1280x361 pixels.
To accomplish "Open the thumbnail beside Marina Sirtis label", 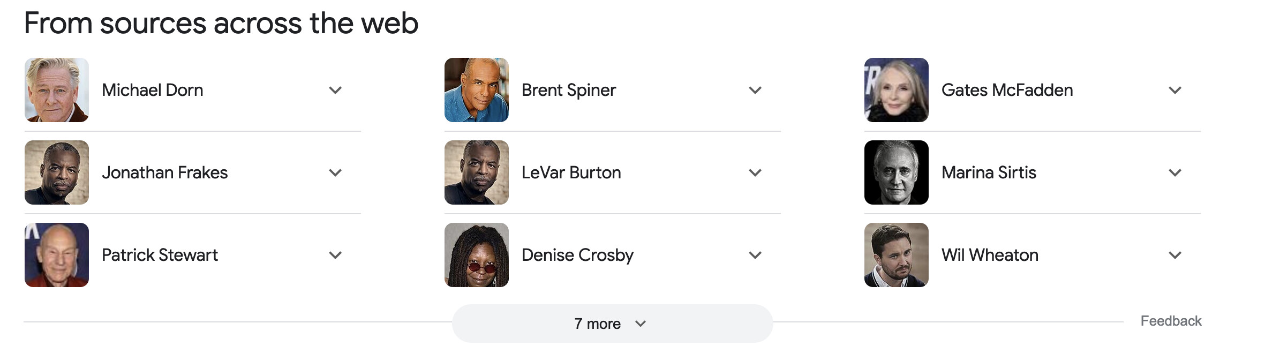I will pos(897,172).
